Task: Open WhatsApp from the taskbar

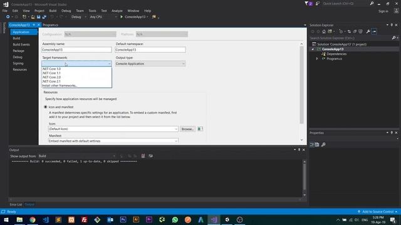Action: coord(175,219)
